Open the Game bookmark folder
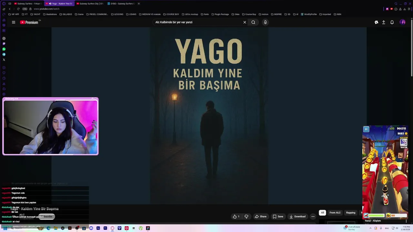This screenshot has width=413, height=232. [79, 14]
